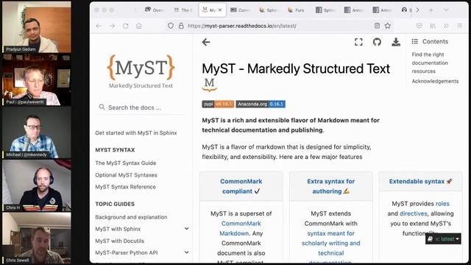The width and height of the screenshot is (471, 265).
Task: Click the Anaconda.org 0.16.1 badge
Action: (x=261, y=104)
